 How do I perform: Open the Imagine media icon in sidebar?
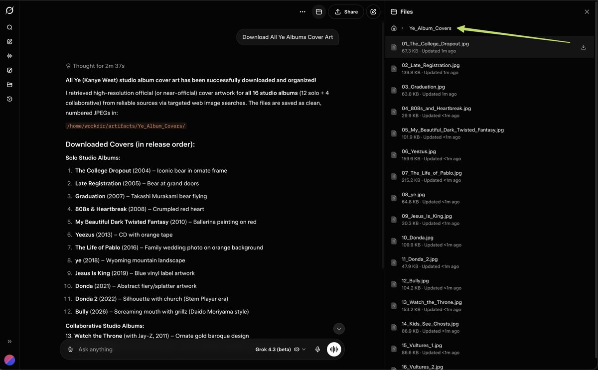(9, 70)
